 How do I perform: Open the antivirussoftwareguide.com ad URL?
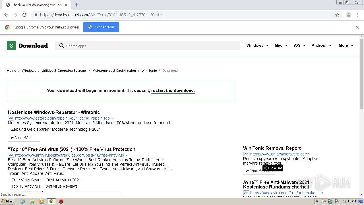point(69,155)
